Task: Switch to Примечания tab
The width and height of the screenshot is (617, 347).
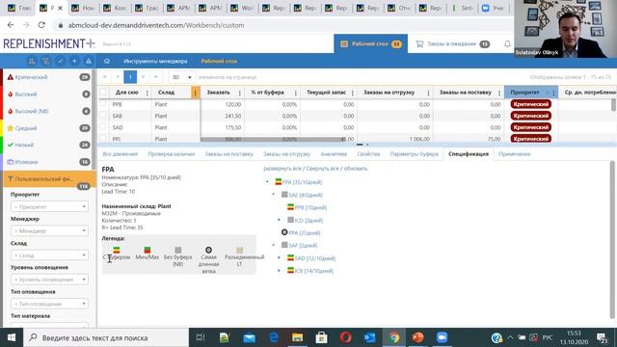Action: (514, 154)
